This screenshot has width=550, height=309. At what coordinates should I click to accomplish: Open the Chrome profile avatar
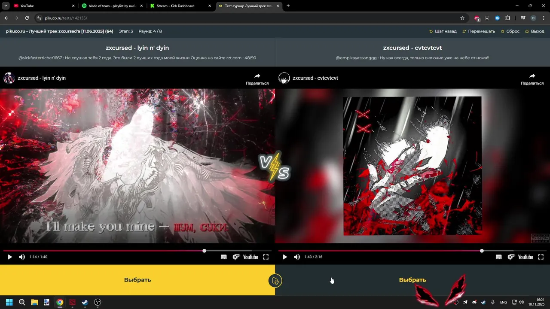coord(533,18)
